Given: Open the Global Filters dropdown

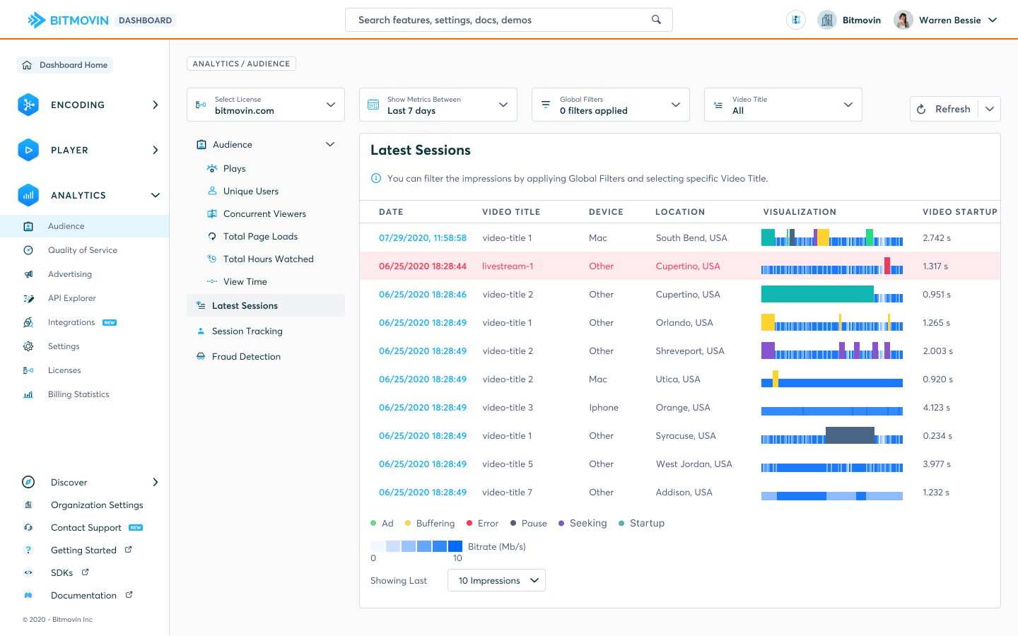Looking at the screenshot, I should coord(611,105).
